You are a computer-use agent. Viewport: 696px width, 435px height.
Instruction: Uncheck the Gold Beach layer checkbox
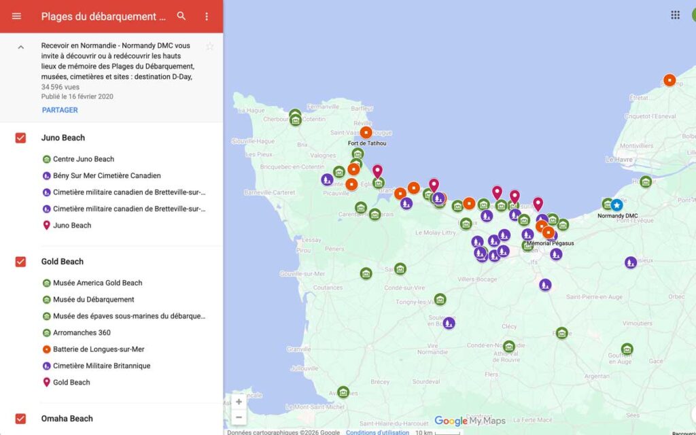[x=20, y=262]
